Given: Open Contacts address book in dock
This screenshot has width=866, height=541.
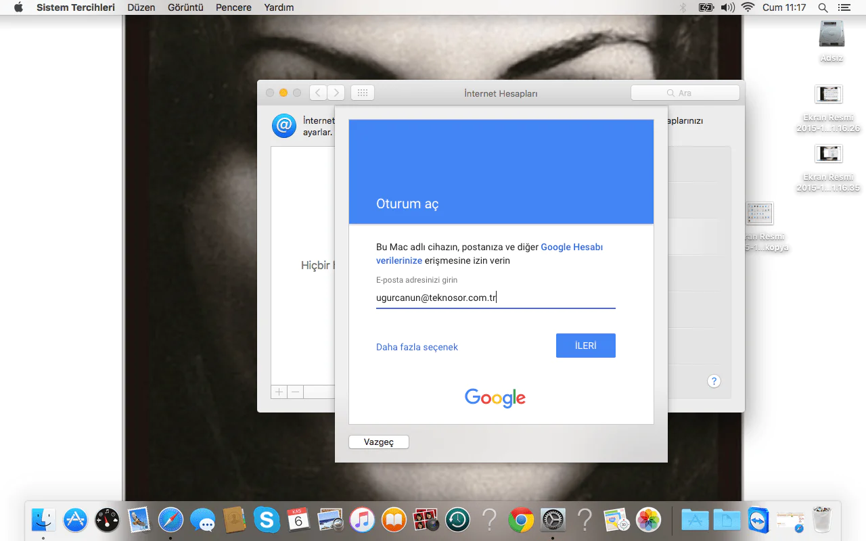Looking at the screenshot, I should (234, 519).
